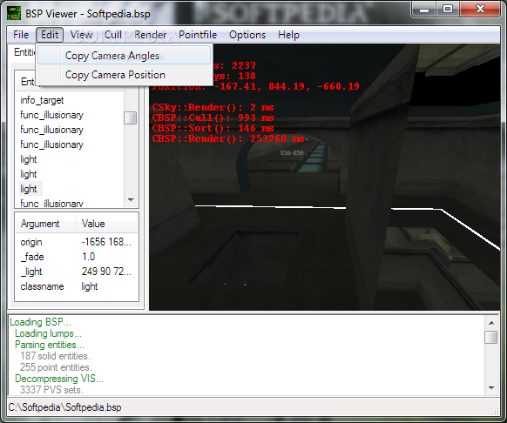Click the BSP Viewer app icon in title bar
507x423 pixels.
[14, 14]
